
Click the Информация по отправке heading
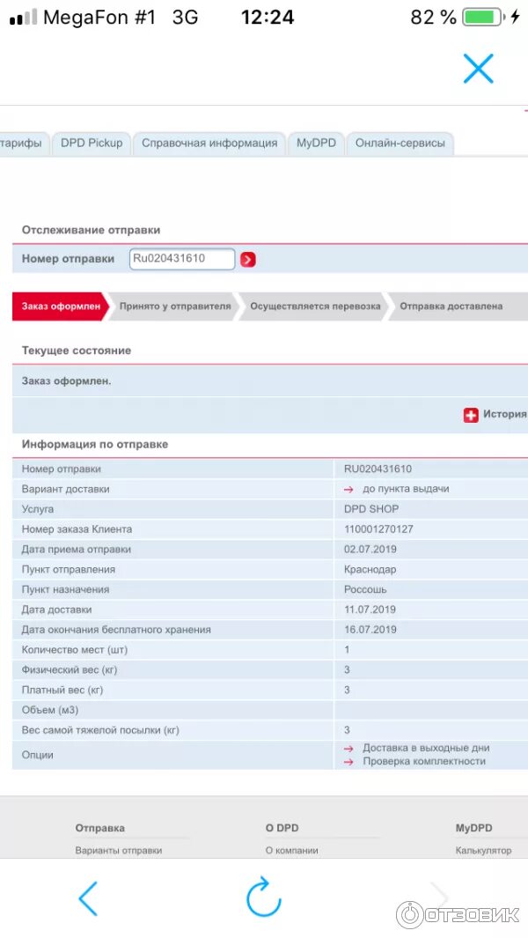[95, 445]
